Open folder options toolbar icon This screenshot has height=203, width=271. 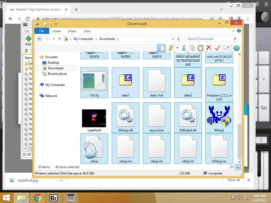171,48
